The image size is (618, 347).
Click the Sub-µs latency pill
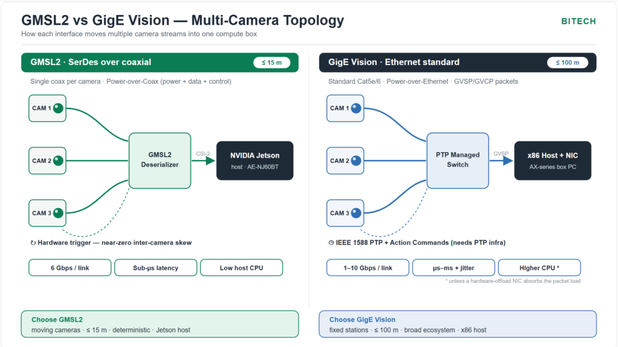click(x=156, y=268)
